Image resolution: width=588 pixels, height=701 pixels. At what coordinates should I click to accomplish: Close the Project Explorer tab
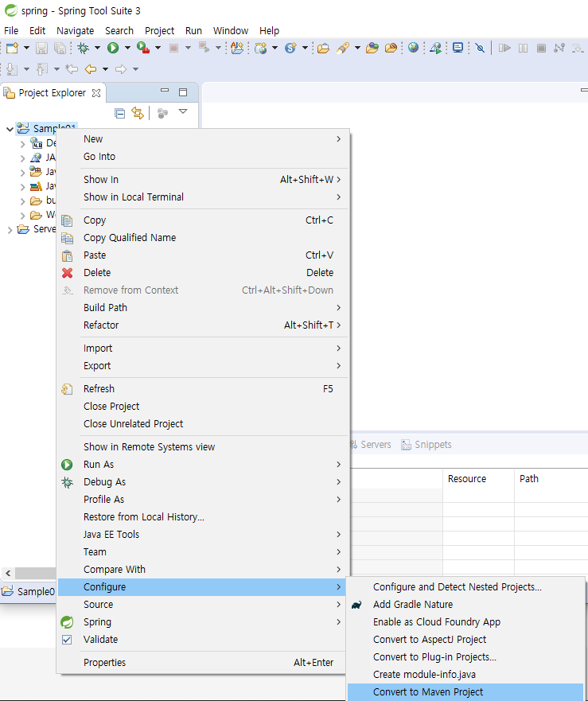point(96,93)
